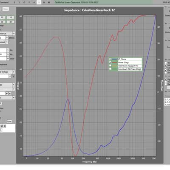Image resolution: width=170 pixels, height=170 pixels.
Task: Click the up-arrow stepper icon
Action: click(10, 93)
